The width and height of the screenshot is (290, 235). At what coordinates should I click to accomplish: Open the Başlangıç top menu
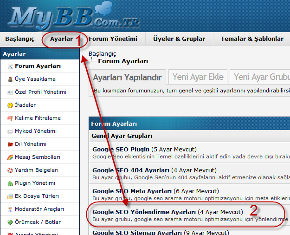[20, 39]
